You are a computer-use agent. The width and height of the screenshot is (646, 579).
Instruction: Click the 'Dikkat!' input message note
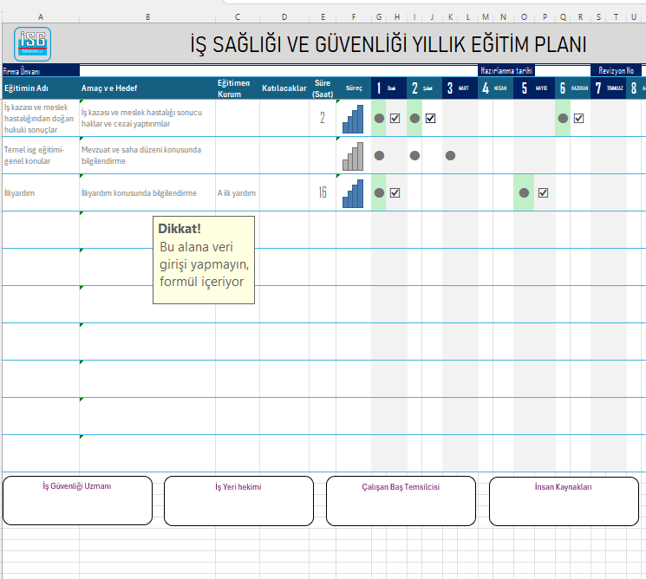(204, 260)
